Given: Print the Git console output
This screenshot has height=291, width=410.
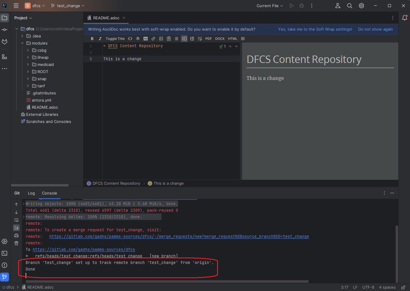Looking at the screenshot, I should pyautogui.click(x=16, y=235).
